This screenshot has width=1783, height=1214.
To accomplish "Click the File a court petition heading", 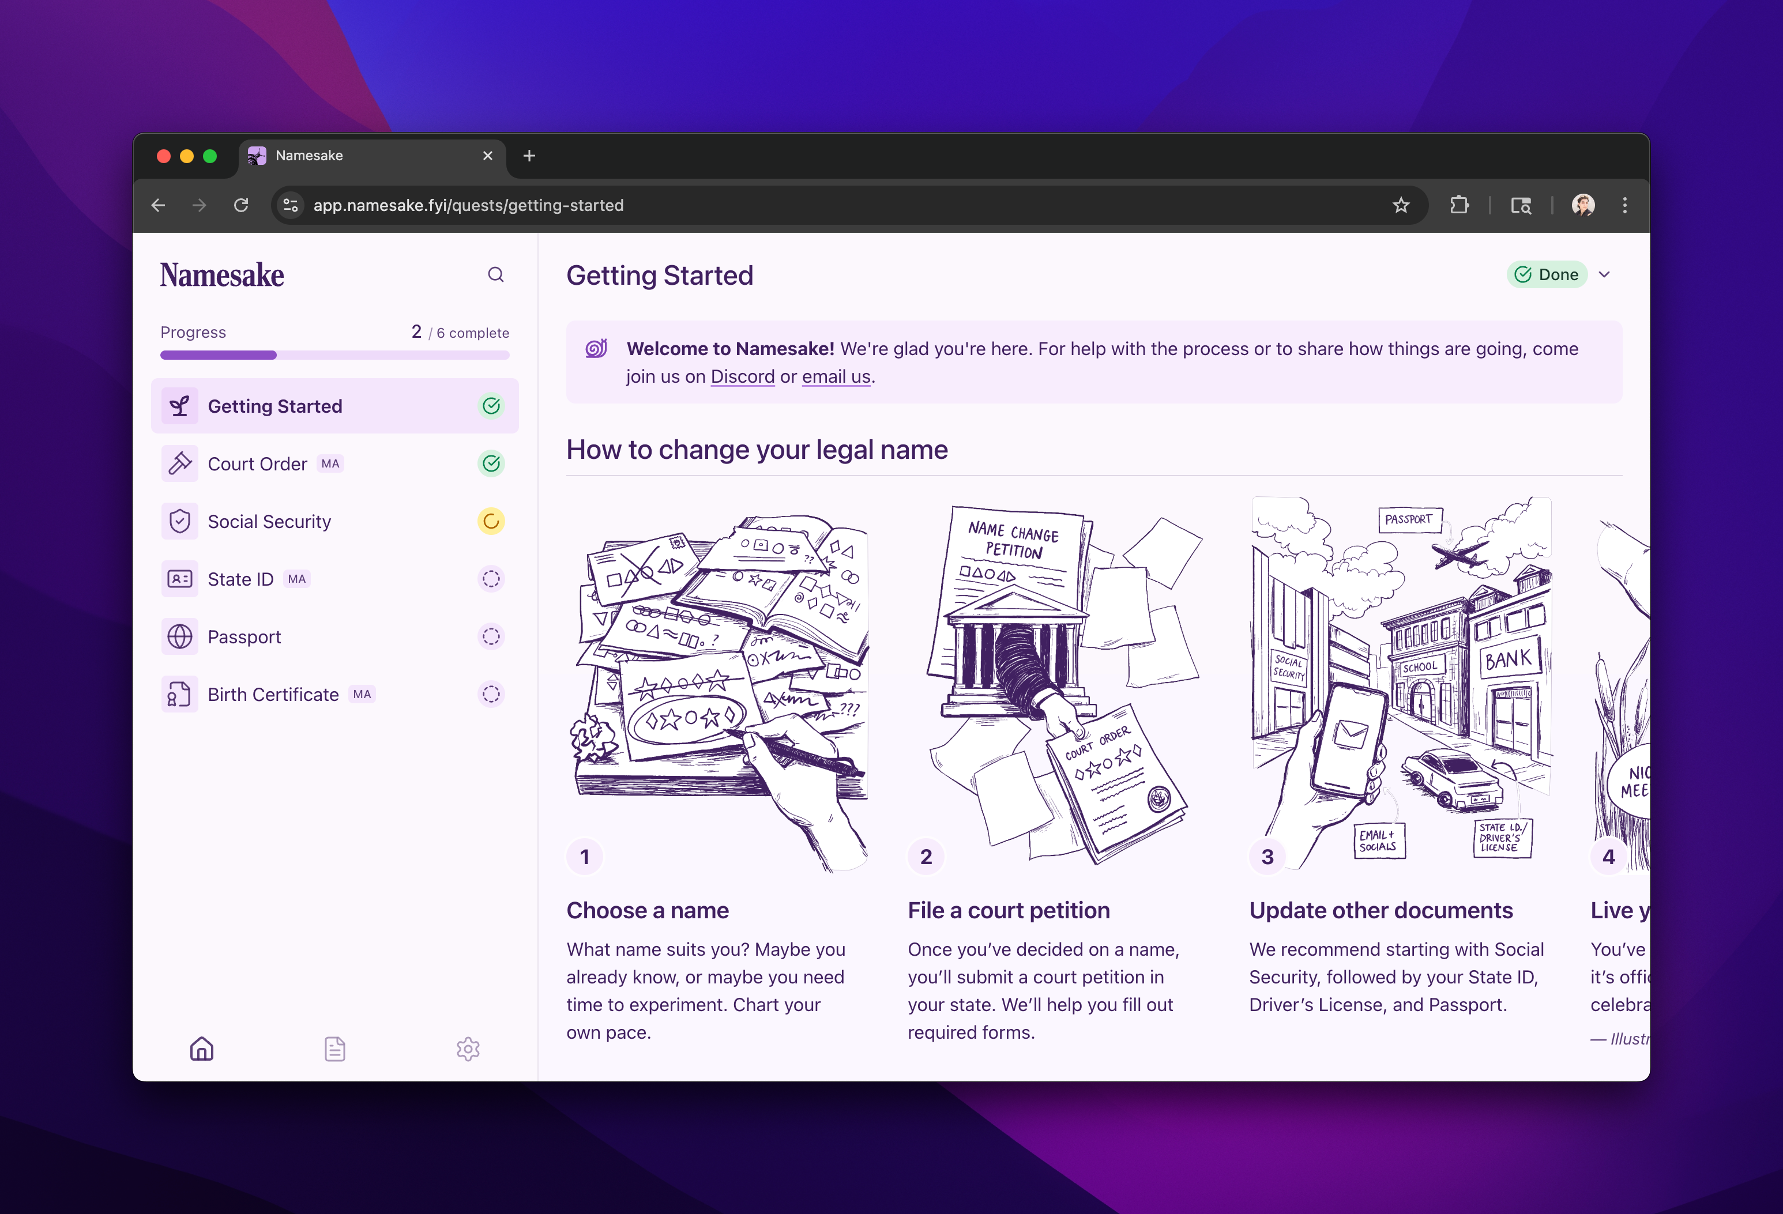I will coord(1009,910).
